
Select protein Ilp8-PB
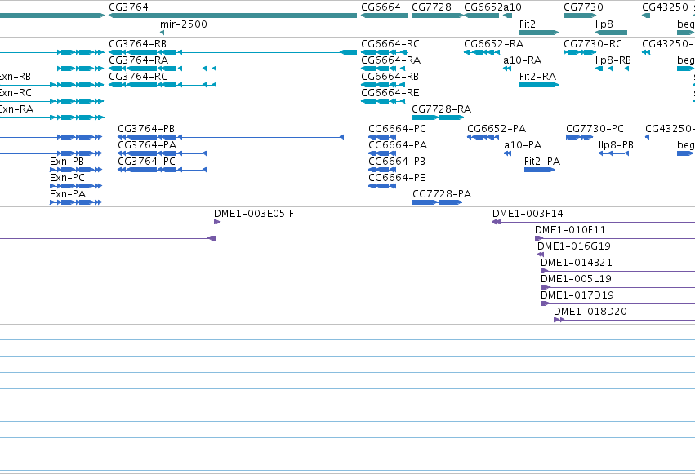(614, 153)
